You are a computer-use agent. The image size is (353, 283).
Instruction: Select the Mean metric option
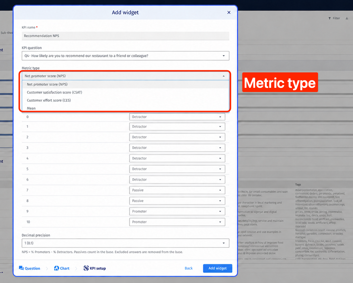125,108
